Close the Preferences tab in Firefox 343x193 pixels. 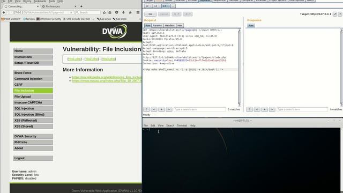75,6
